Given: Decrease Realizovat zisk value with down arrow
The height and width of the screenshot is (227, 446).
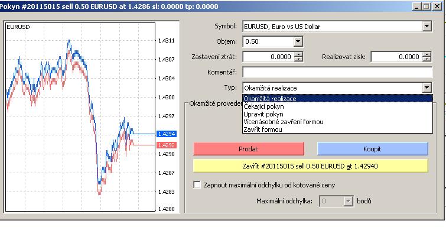Looking at the screenshot, I should tap(427, 59).
